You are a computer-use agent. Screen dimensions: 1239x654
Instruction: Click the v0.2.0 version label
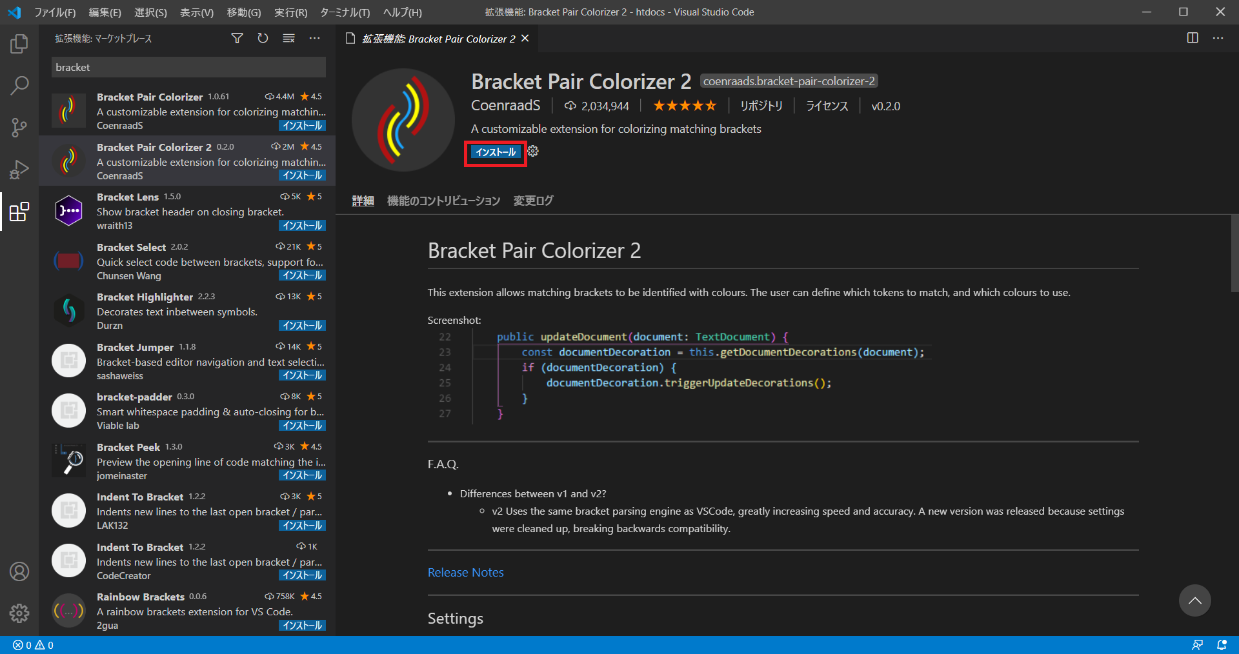(x=885, y=106)
